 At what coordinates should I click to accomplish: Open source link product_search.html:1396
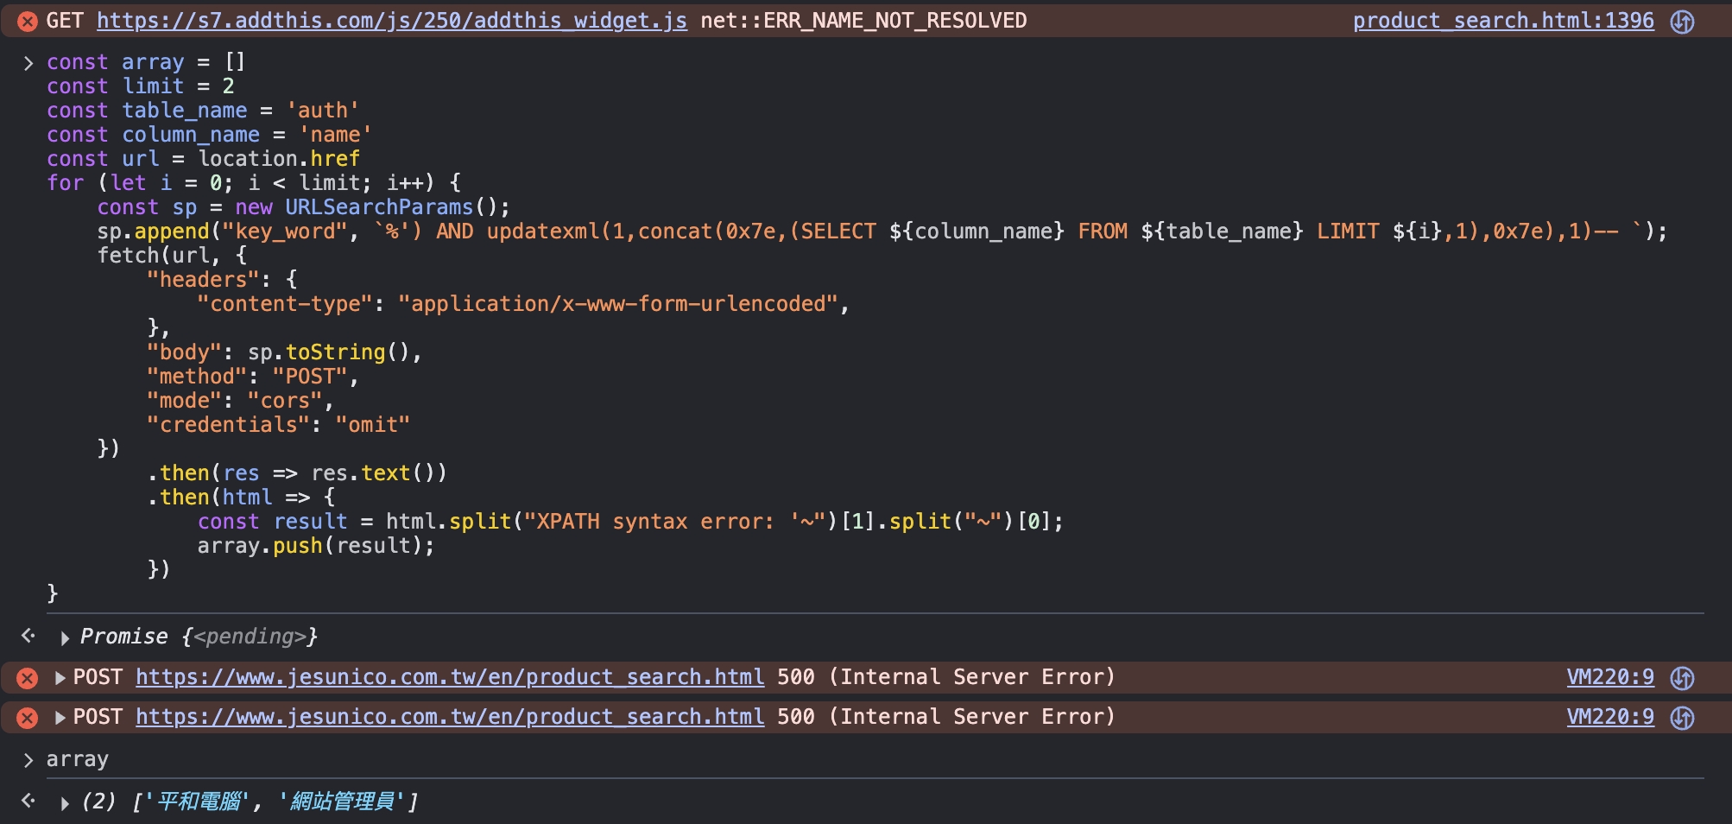point(1503,21)
